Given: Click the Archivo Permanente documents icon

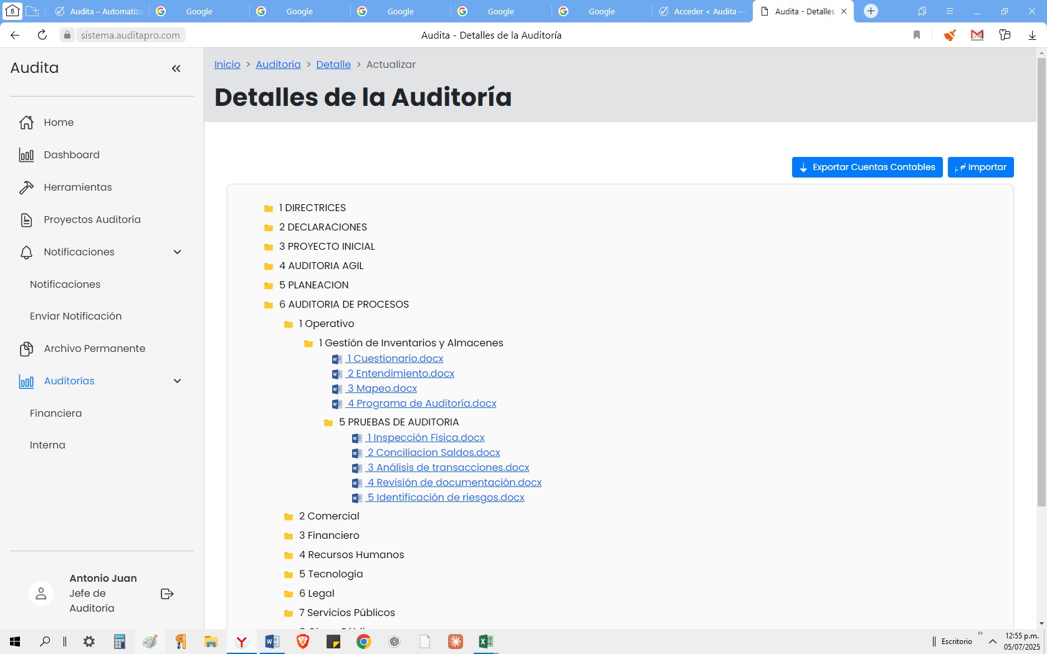Looking at the screenshot, I should click(x=26, y=349).
